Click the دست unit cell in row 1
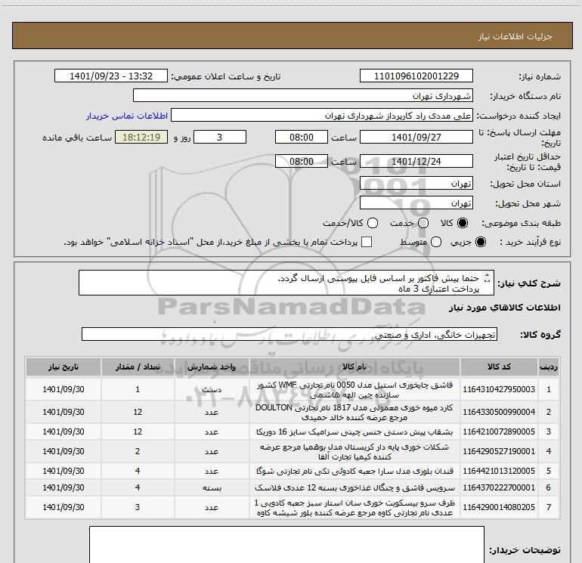Image resolution: width=582 pixels, height=563 pixels. pos(212,390)
